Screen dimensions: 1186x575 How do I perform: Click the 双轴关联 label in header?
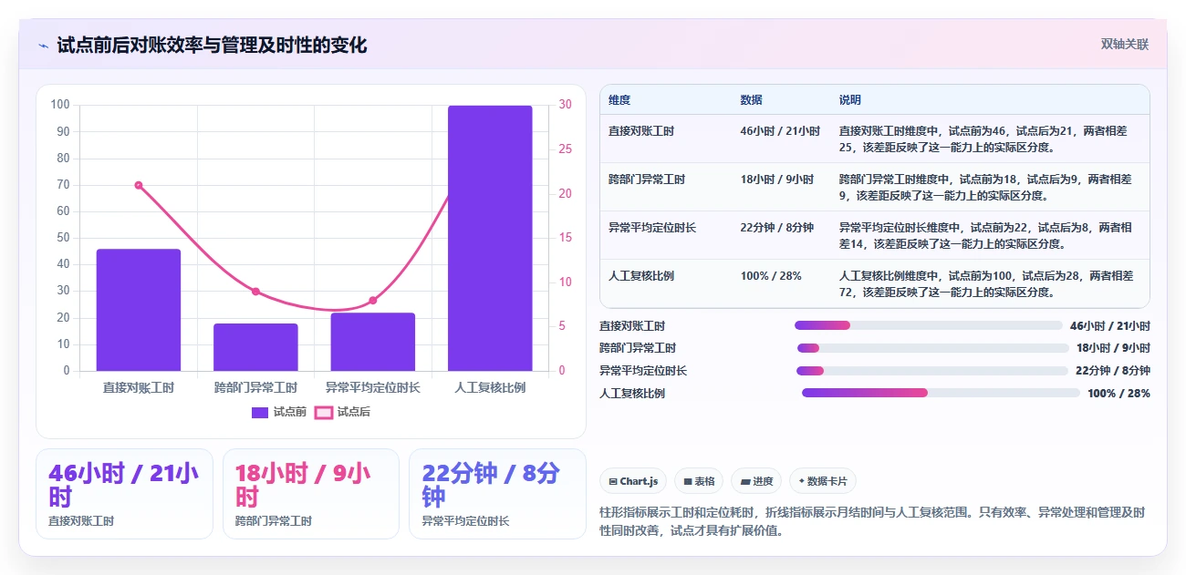click(x=1124, y=45)
